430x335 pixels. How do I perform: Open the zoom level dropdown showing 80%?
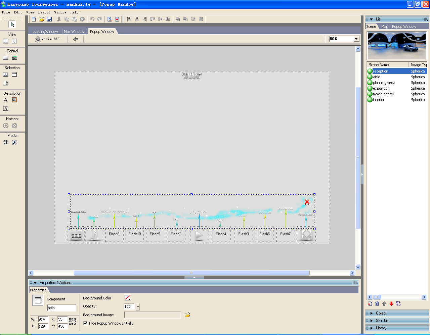click(x=355, y=39)
